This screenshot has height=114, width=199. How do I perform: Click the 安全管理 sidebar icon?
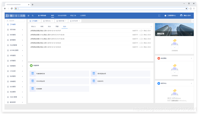[x=8, y=87]
